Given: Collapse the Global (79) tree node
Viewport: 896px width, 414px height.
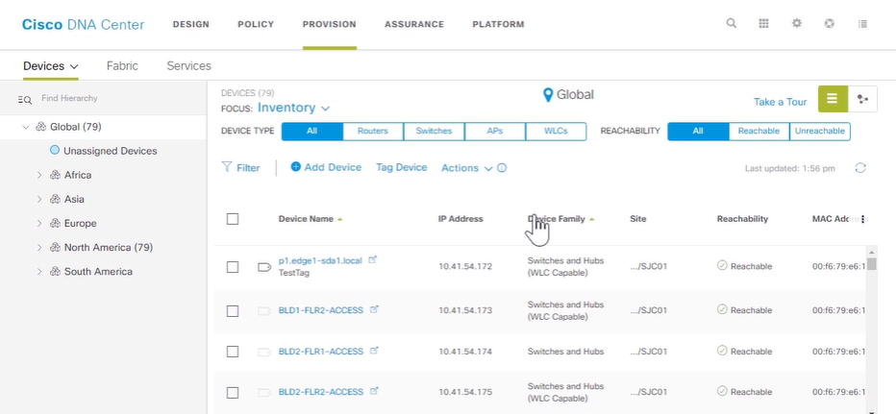Looking at the screenshot, I should 25,127.
